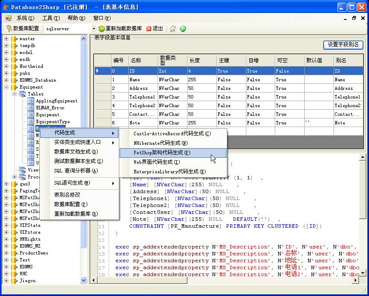Screen dimensions: 369x296
Task: Open the 窗口(W) menu
Action: [102, 18]
